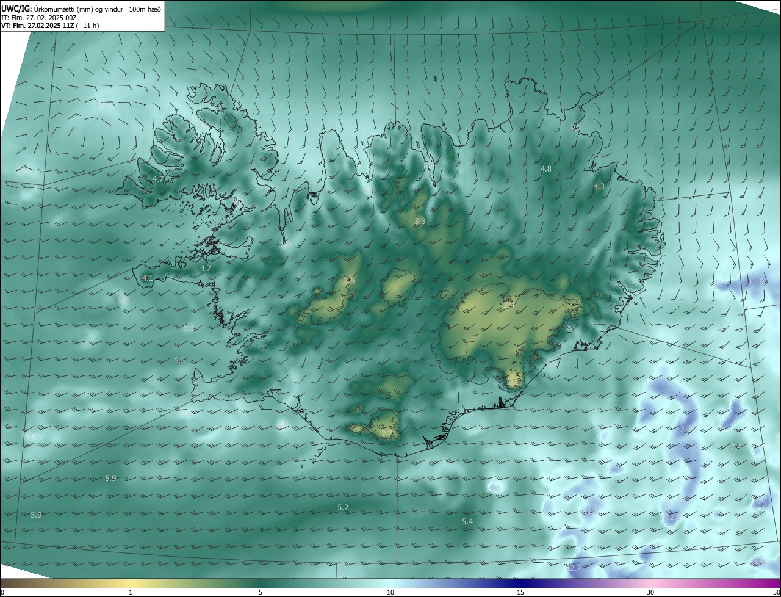
Task: Click the "1" tick on the color scale
Action: click(x=131, y=592)
